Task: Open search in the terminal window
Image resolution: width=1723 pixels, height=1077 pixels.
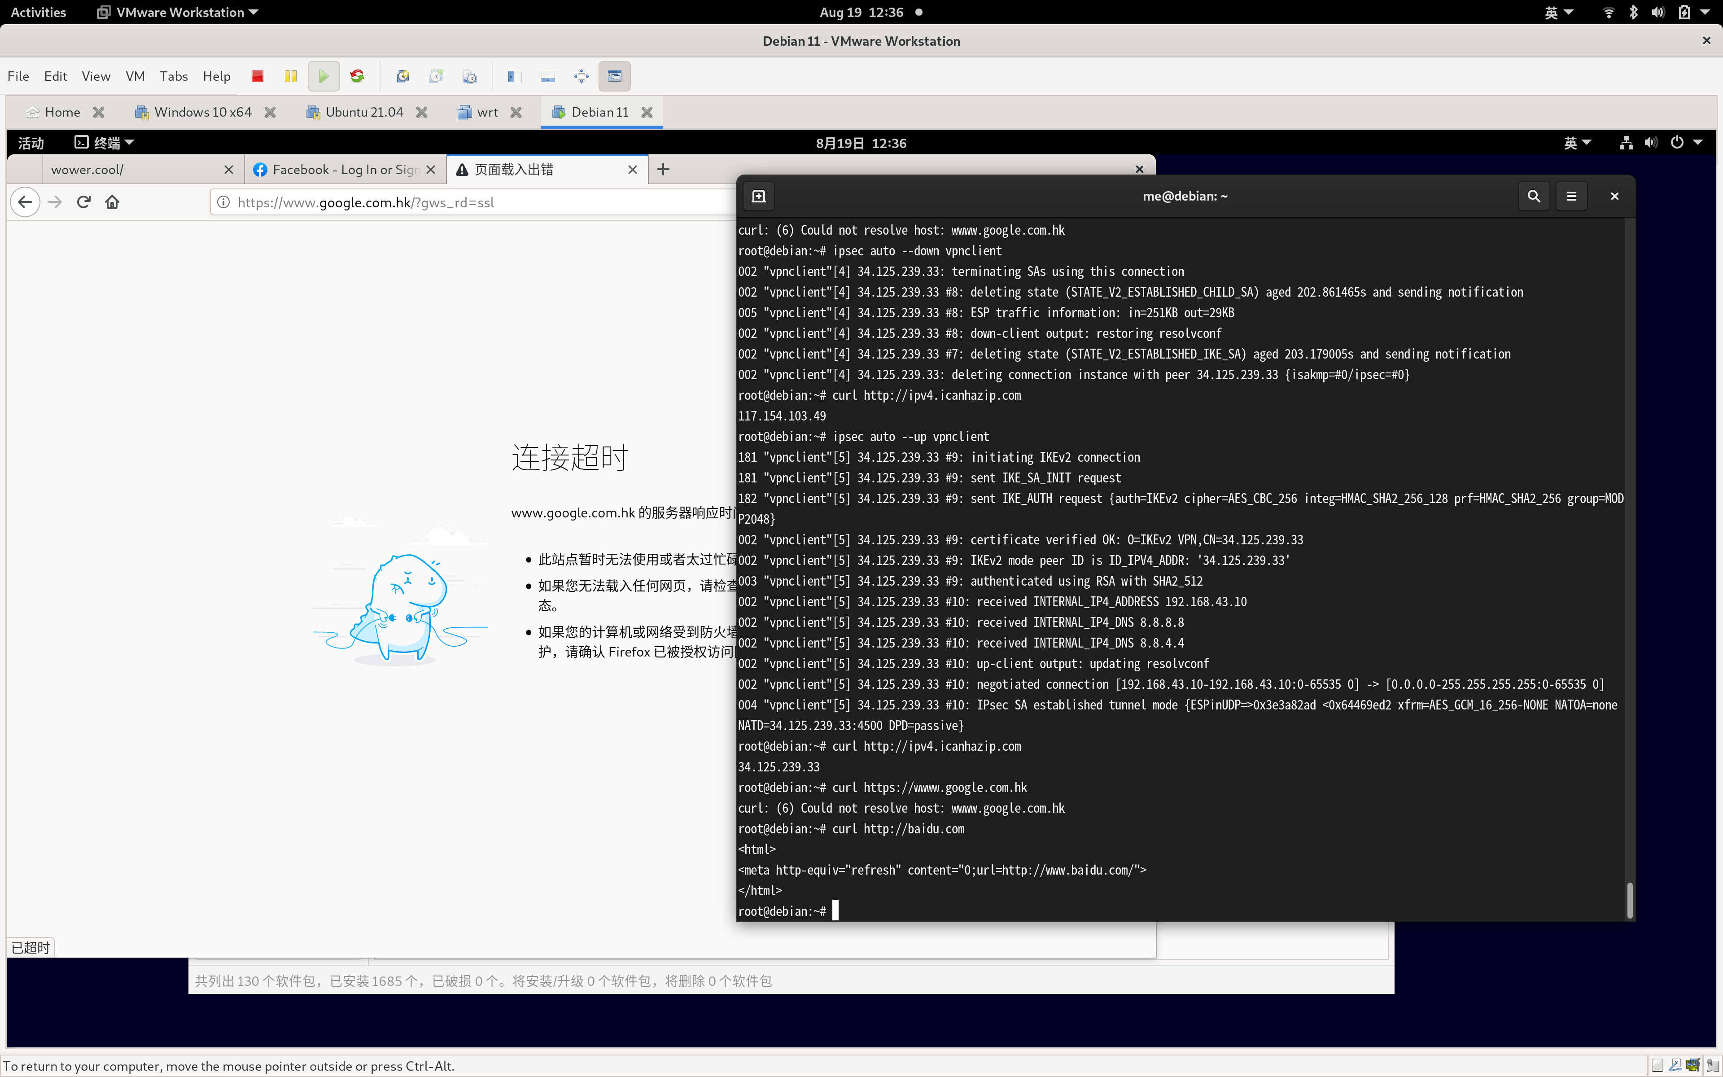Action: [x=1535, y=196]
